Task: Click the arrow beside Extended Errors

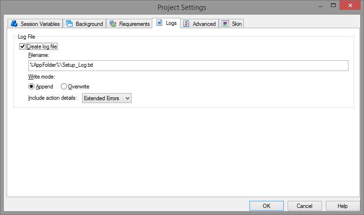Action: (x=126, y=98)
